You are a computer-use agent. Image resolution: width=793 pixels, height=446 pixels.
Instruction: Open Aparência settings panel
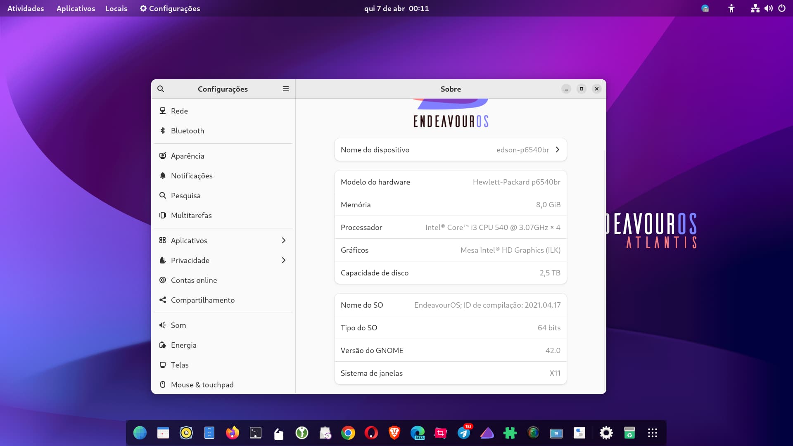point(223,156)
